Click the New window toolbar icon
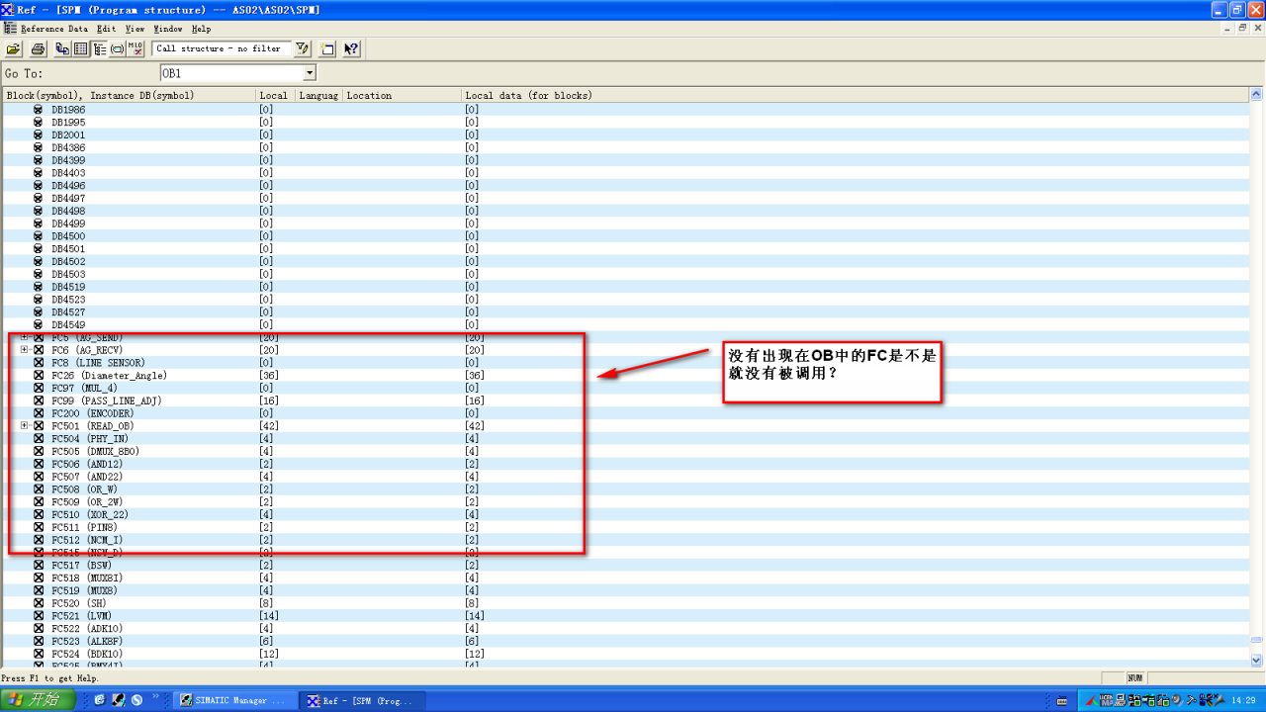 pos(327,48)
